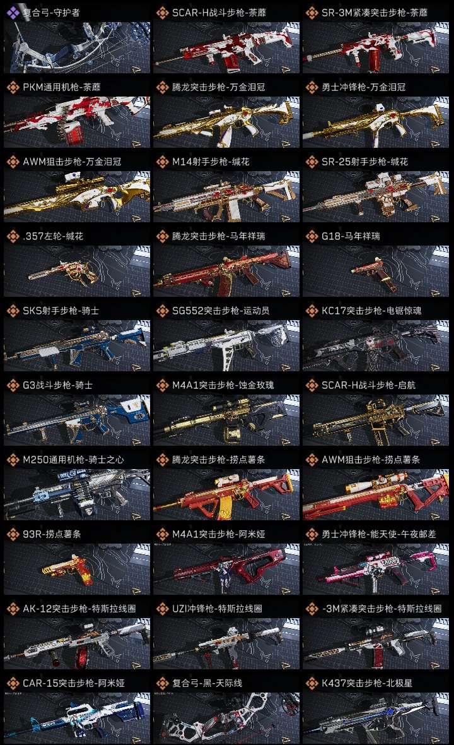
Task: Click the purple rarity icon beside 复合弓-守护者
Action: [x=13, y=13]
